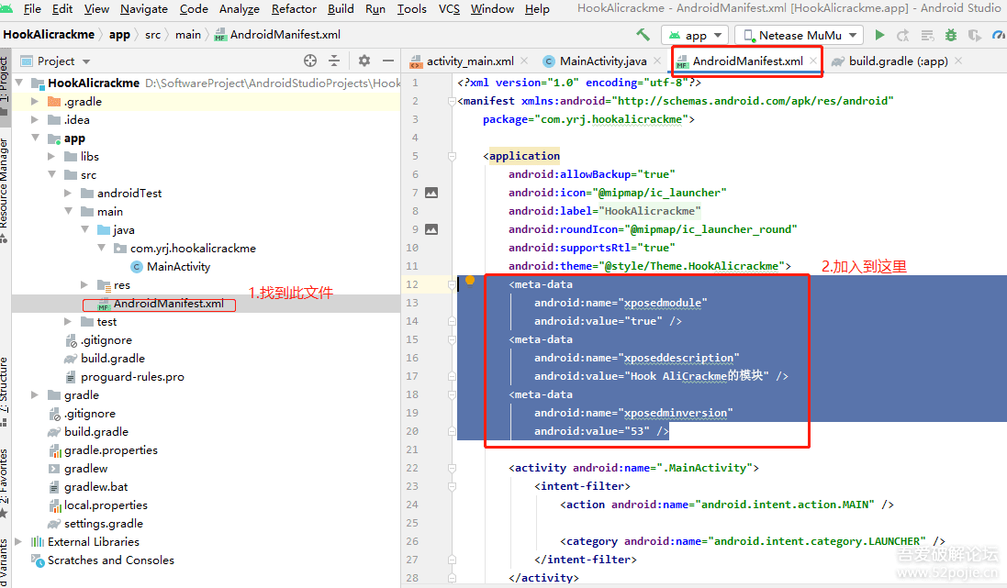1007x588 pixels.
Task: Open the Refactor menu
Action: tap(294, 9)
